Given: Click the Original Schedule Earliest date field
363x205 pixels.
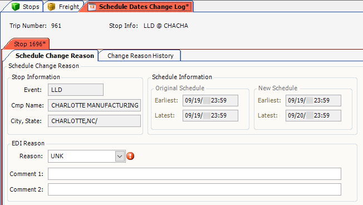Looking at the screenshot, I should pos(210,100).
